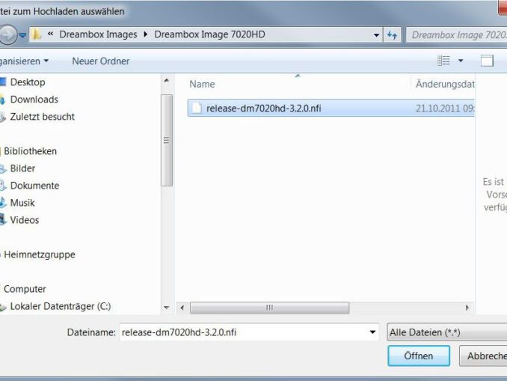Open Downloads in the navigation pane
This screenshot has width=507, height=381.
[x=34, y=100]
